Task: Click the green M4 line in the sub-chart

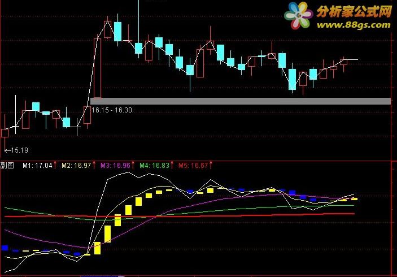Action: pos(180,213)
